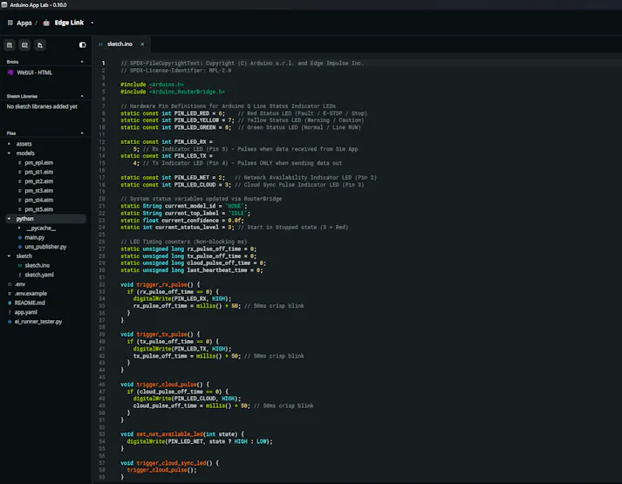Collapse the python folder
This screenshot has height=484, width=622.
tap(9, 219)
